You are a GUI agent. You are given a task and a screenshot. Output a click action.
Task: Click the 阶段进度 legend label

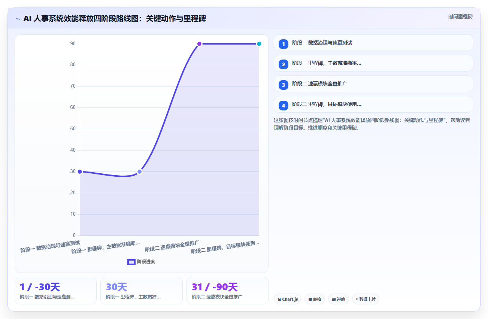146,262
